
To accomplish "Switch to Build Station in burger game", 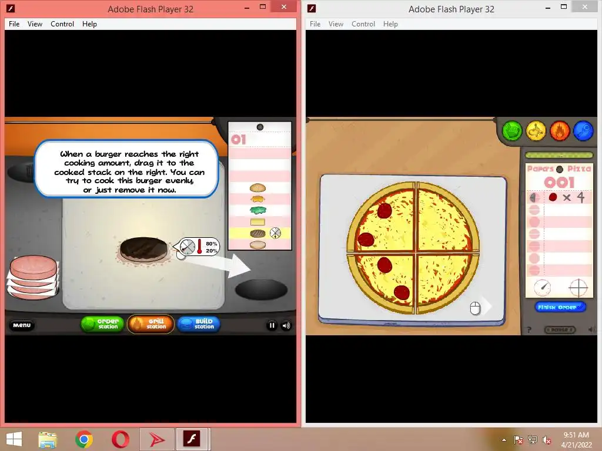I will click(x=199, y=324).
